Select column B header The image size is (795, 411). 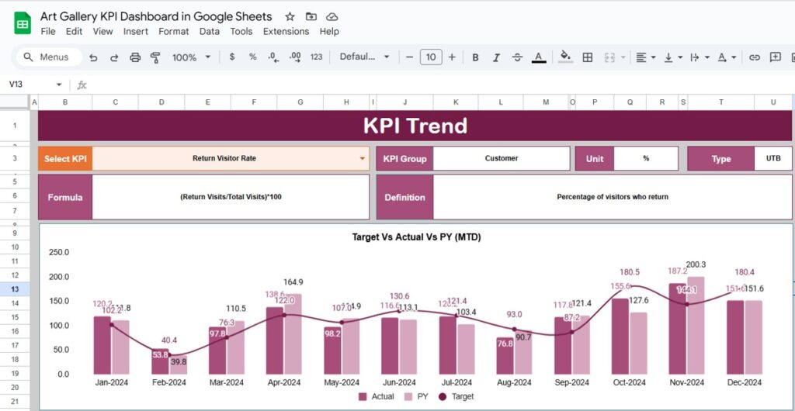65,102
